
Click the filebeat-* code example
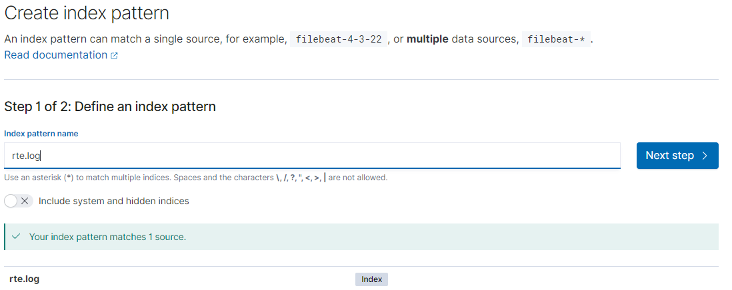tap(555, 39)
